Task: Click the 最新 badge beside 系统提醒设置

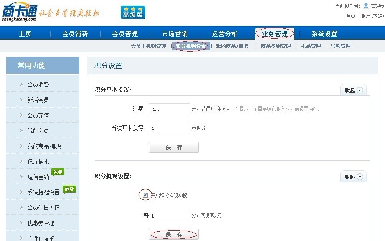Action: (69, 189)
